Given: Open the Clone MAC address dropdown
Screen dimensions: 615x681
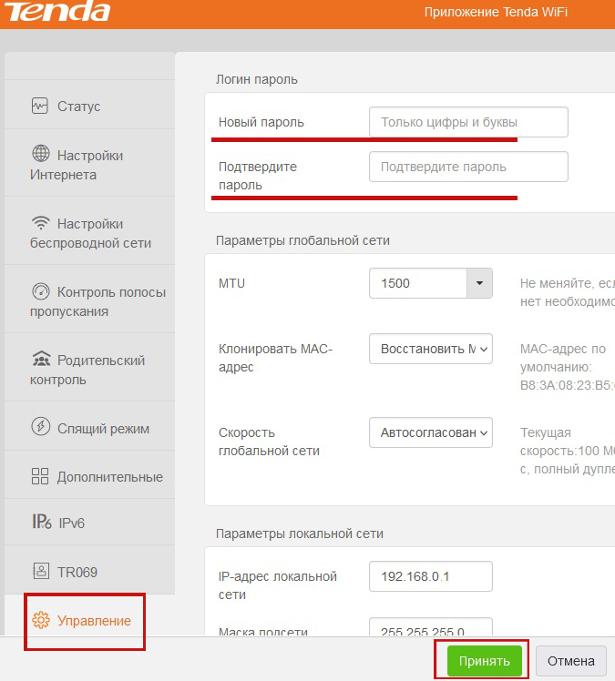Looking at the screenshot, I should click(430, 349).
